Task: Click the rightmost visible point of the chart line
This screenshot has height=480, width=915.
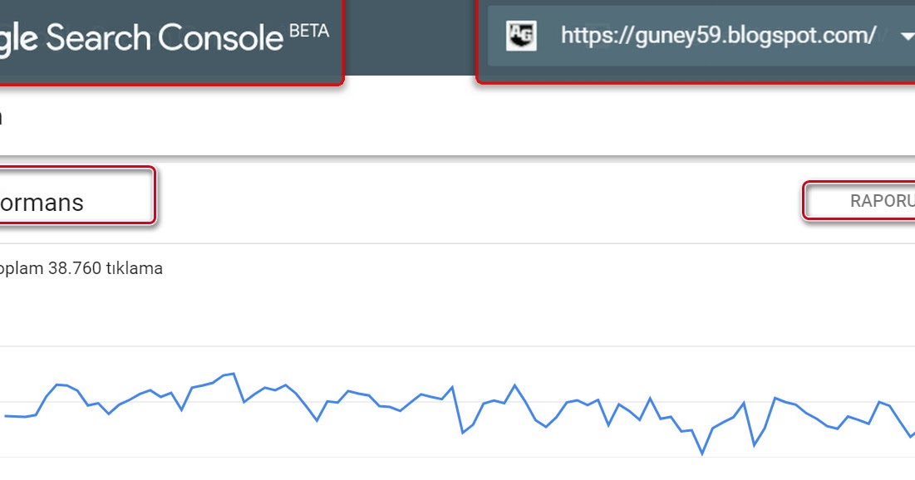Action: click(x=913, y=434)
